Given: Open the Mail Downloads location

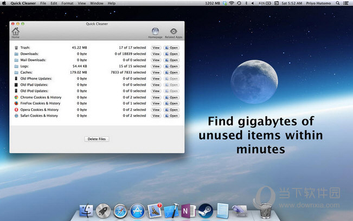Looking at the screenshot, I should (171, 60).
